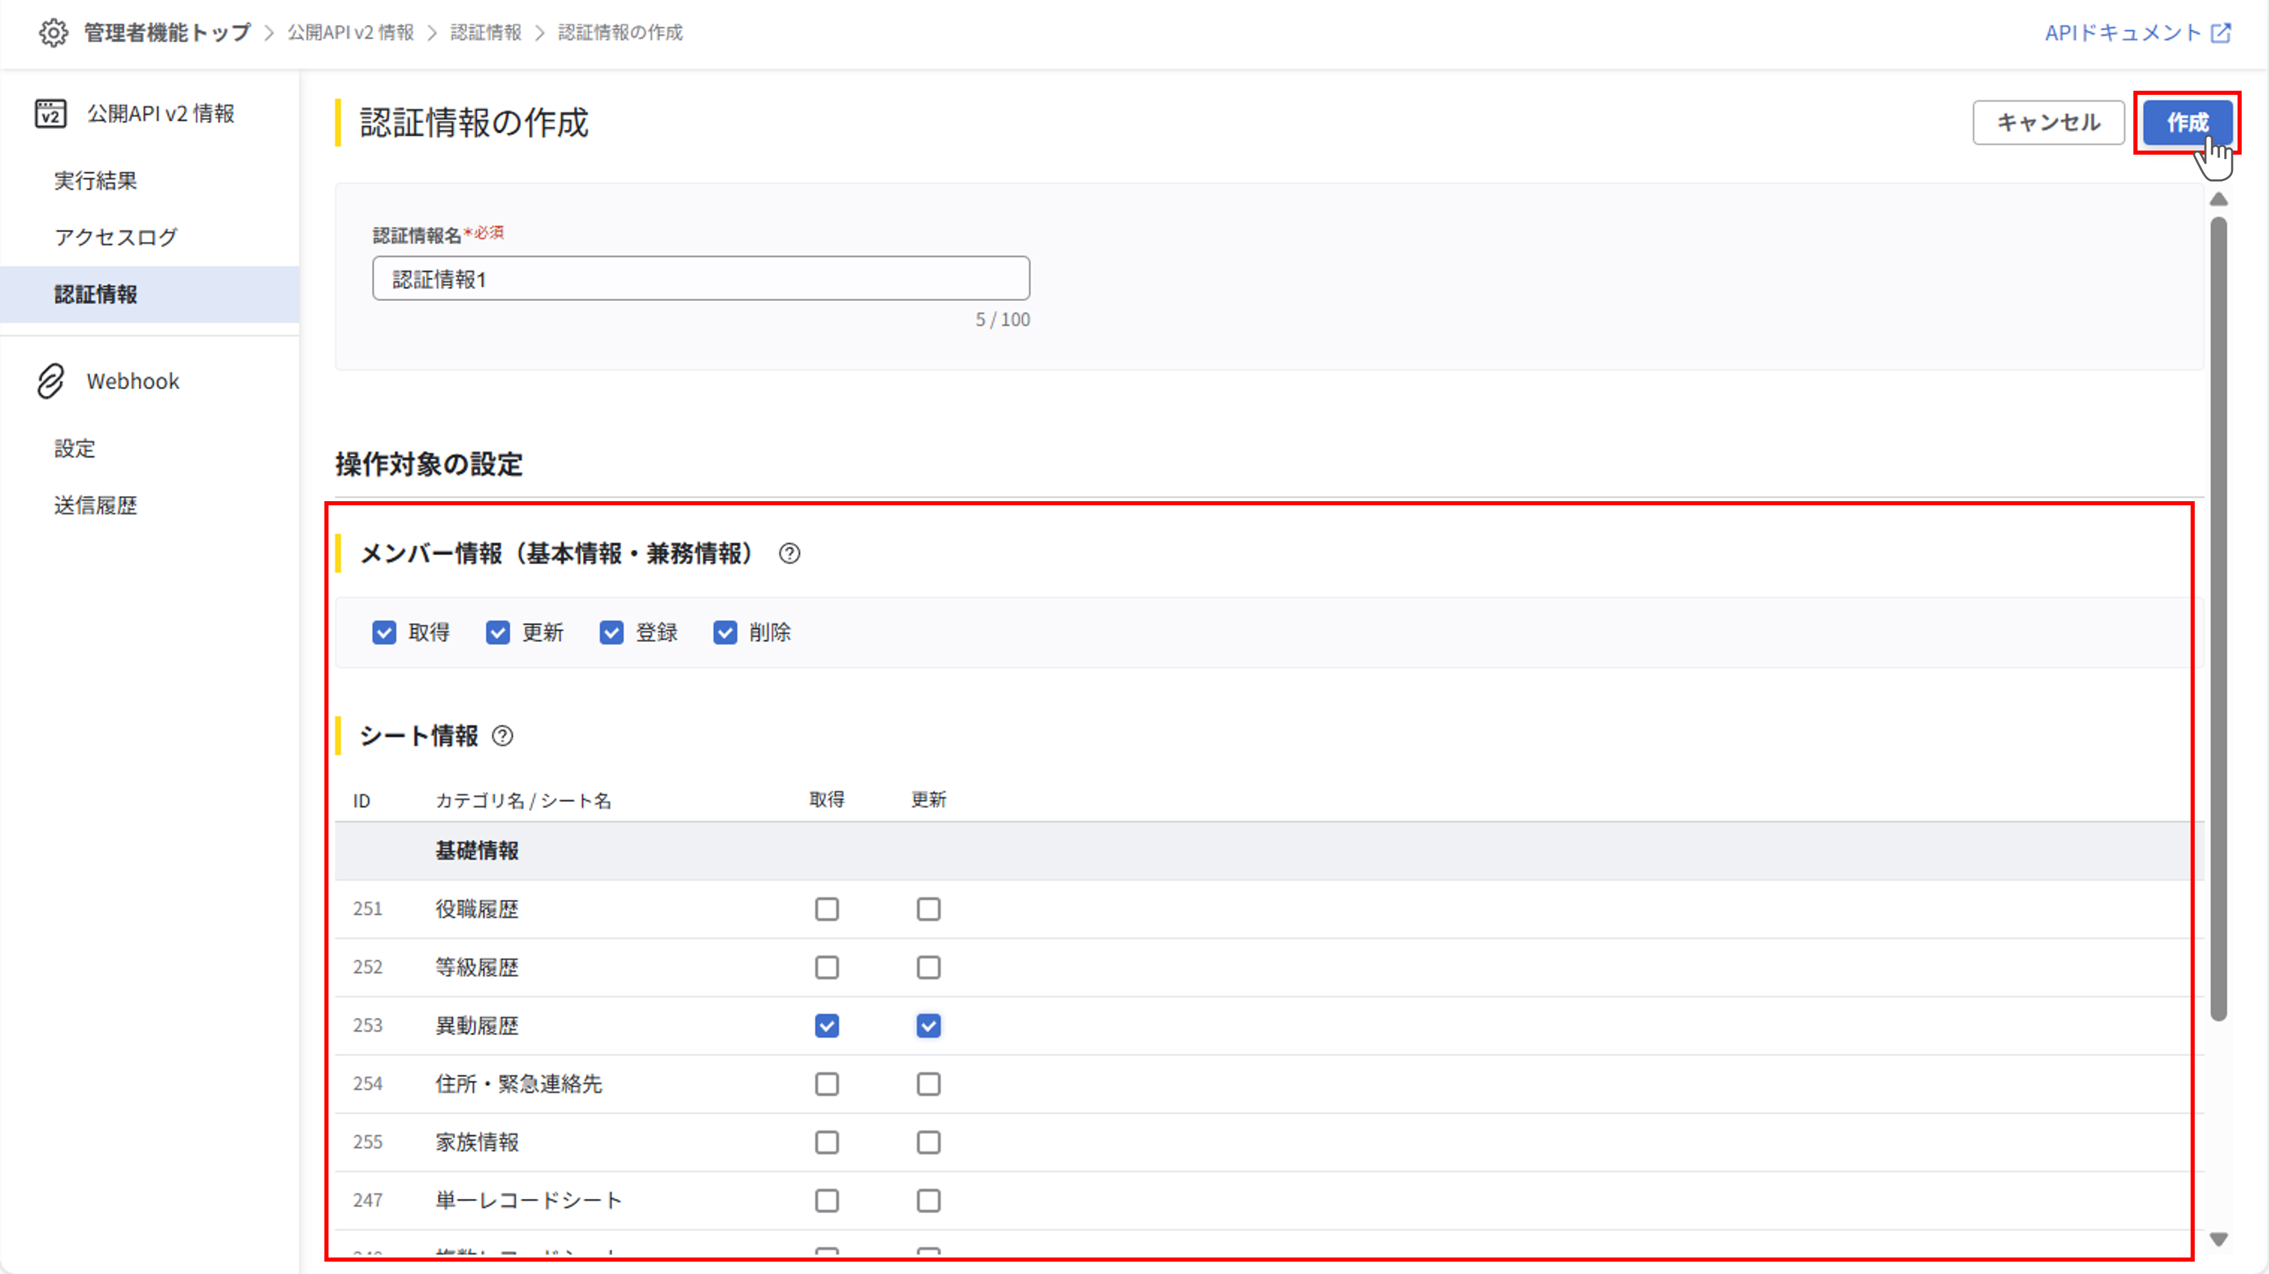Uncheck 更新 checkbox for 異動履歴 row

(x=928, y=1025)
